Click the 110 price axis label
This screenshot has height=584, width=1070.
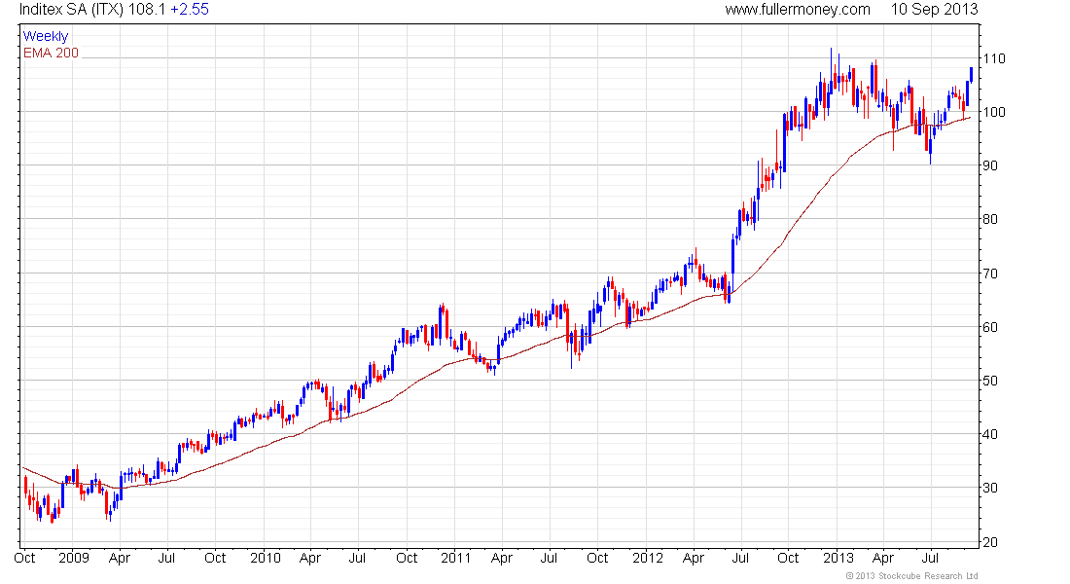pyautogui.click(x=993, y=58)
